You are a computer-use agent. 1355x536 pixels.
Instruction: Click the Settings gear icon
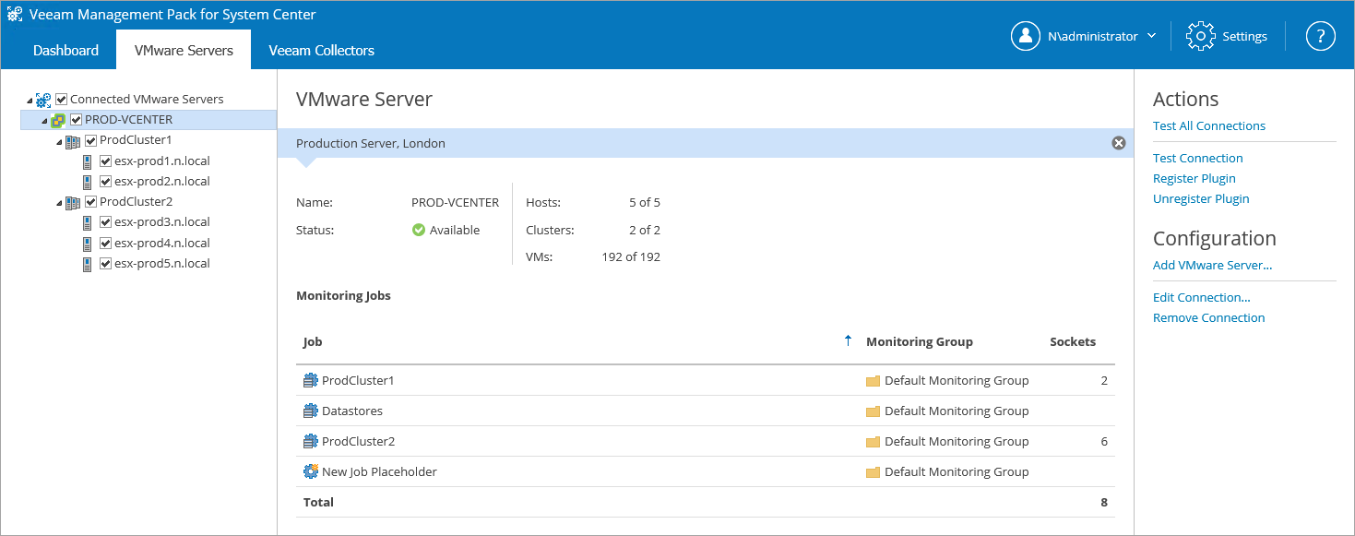1200,36
